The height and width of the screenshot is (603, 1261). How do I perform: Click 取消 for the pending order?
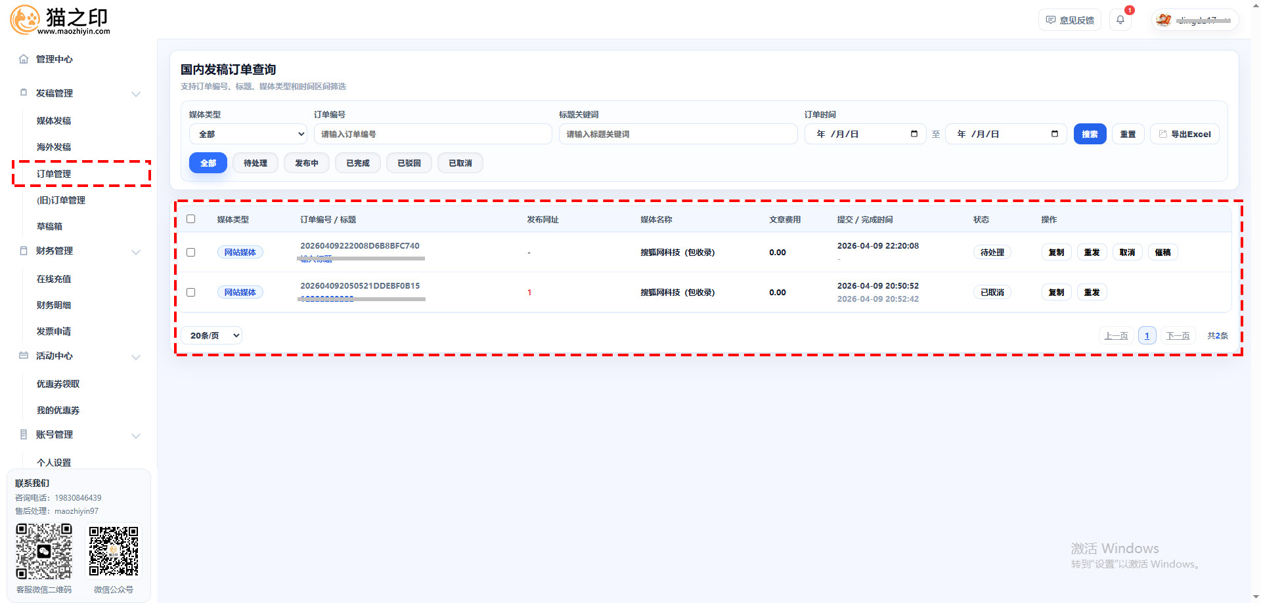pyautogui.click(x=1127, y=253)
